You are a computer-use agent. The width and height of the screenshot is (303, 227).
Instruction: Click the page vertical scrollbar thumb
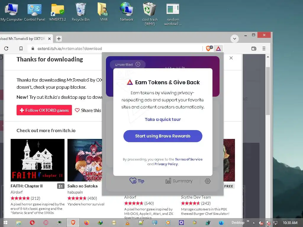(267, 91)
